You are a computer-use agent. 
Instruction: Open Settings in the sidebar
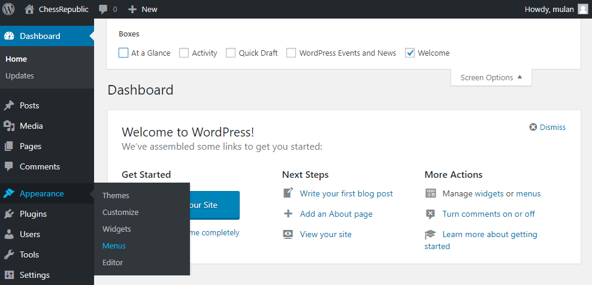pyautogui.click(x=35, y=275)
